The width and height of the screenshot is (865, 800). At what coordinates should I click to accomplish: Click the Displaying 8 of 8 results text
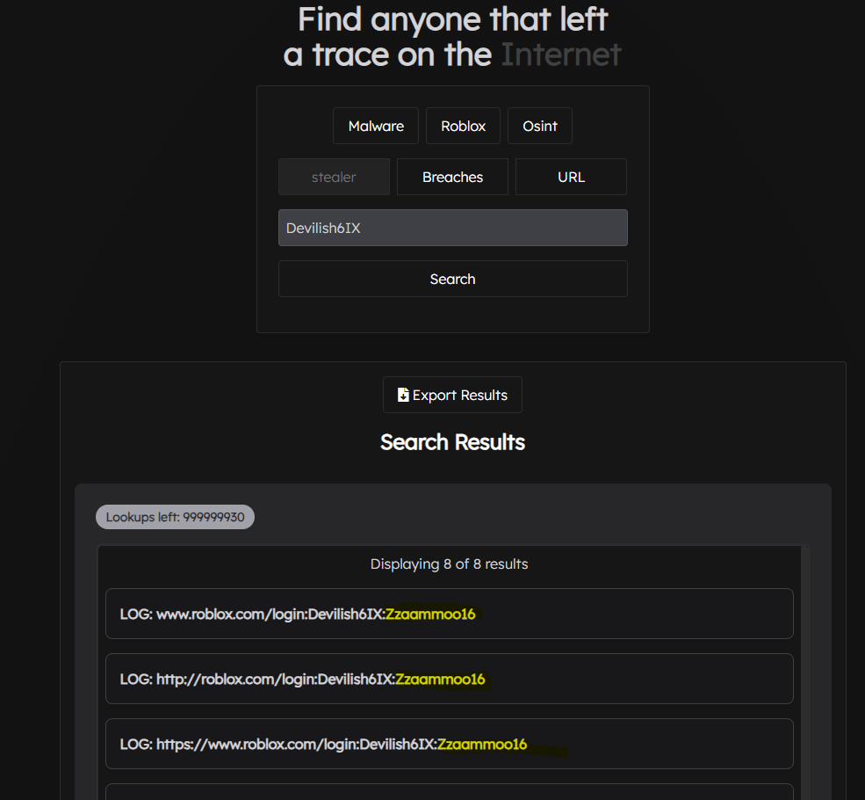point(449,564)
